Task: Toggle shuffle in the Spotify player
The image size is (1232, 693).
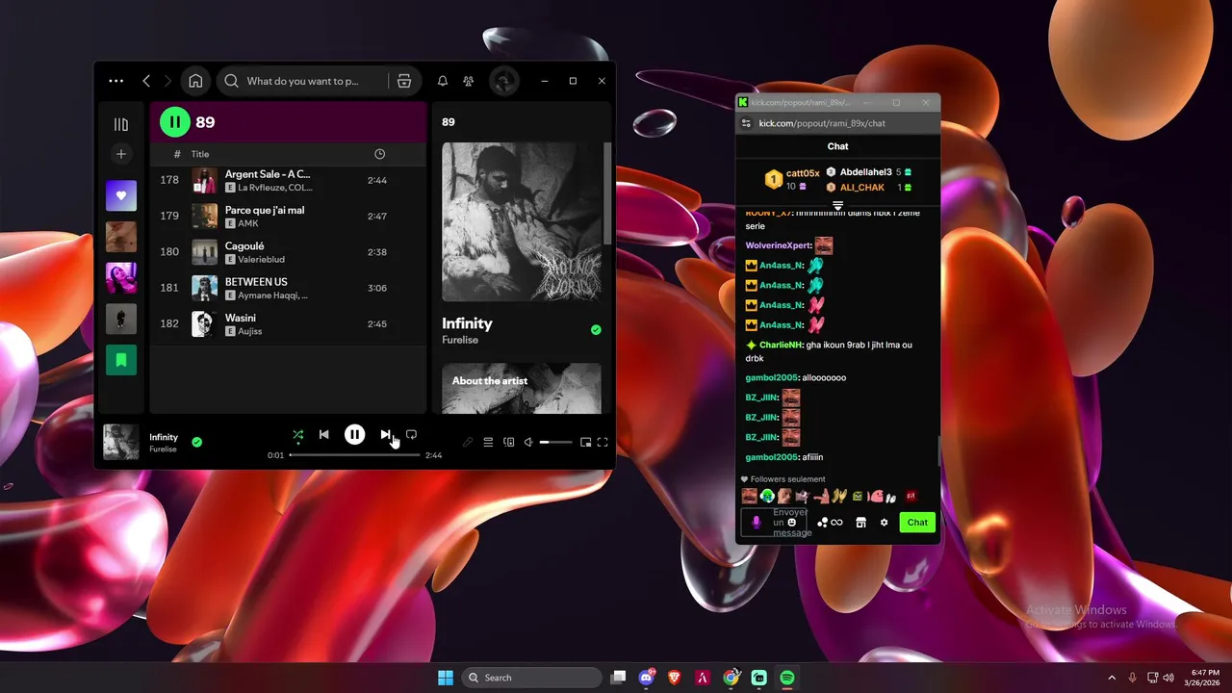Action: (x=297, y=435)
